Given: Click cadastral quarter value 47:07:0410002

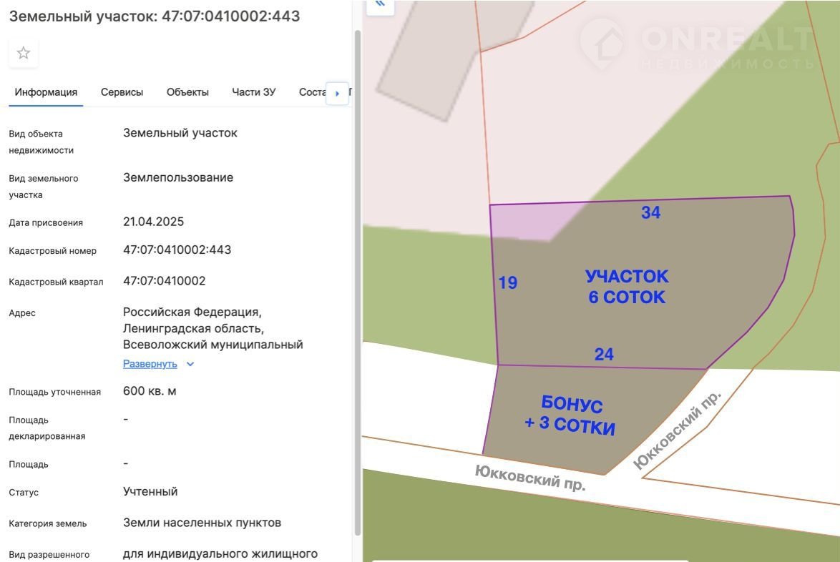Looking at the screenshot, I should tap(164, 281).
